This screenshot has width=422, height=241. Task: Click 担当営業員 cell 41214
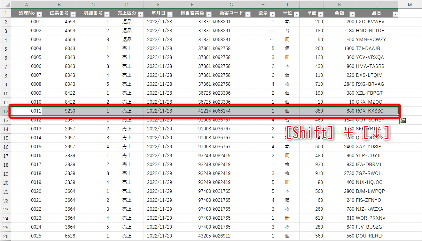[192, 111]
